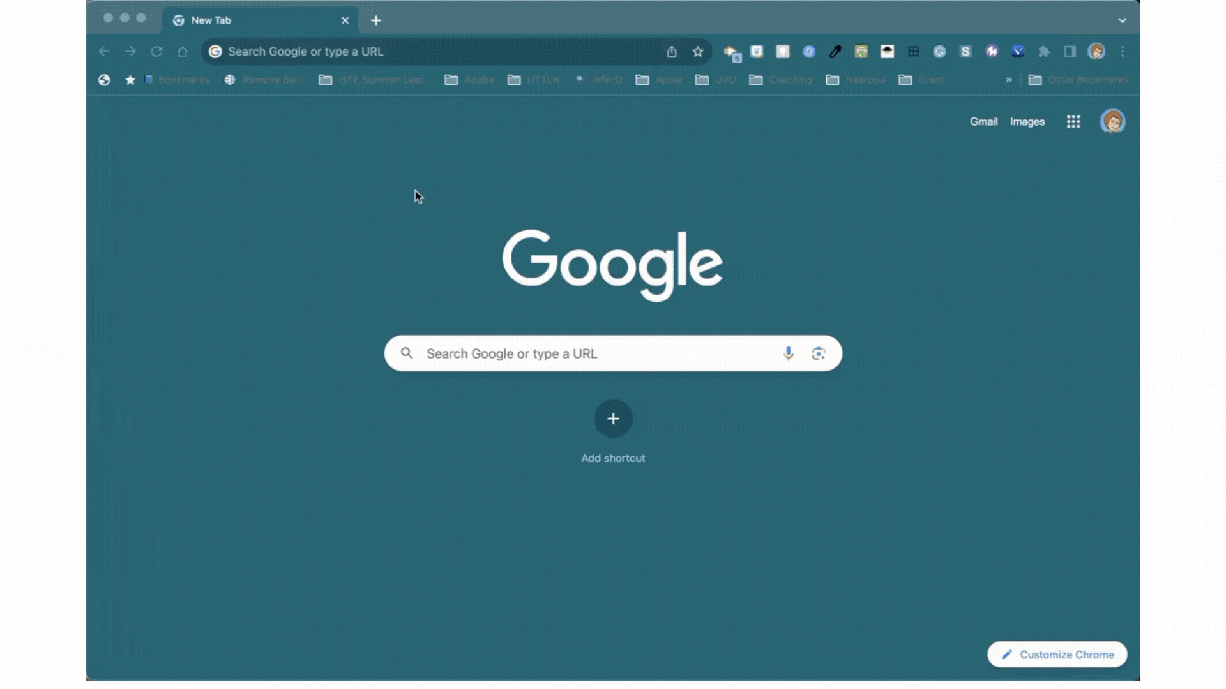
Task: Search by image with Google Lens icon
Action: tap(819, 353)
